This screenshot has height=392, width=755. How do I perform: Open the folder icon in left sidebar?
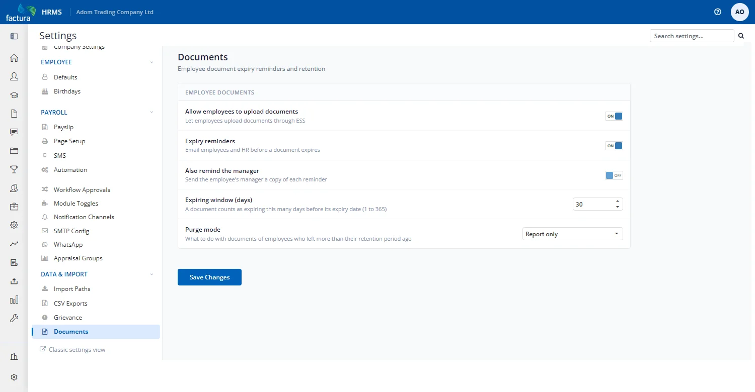14,151
